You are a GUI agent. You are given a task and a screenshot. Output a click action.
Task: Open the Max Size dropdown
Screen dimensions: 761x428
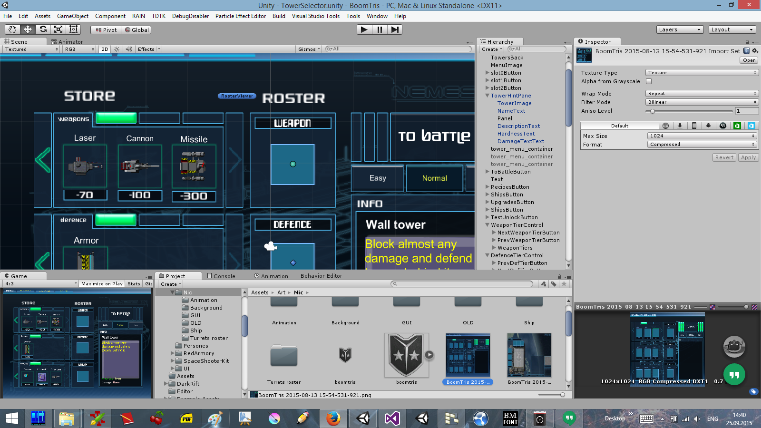(x=702, y=136)
